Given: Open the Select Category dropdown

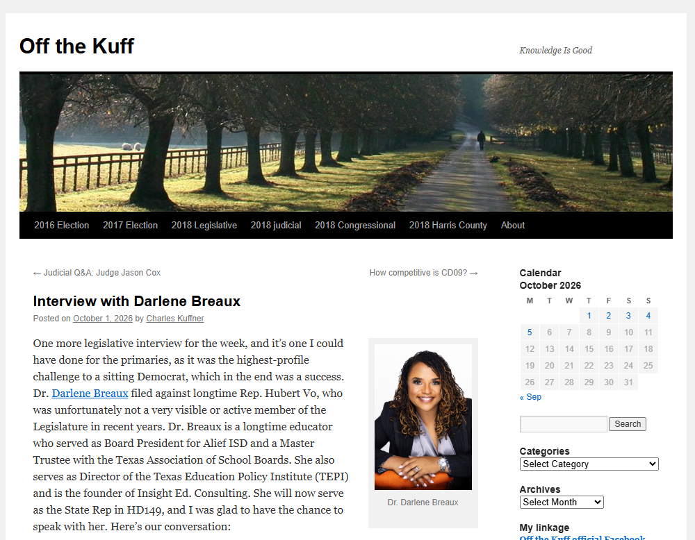Looking at the screenshot, I should pos(589,464).
